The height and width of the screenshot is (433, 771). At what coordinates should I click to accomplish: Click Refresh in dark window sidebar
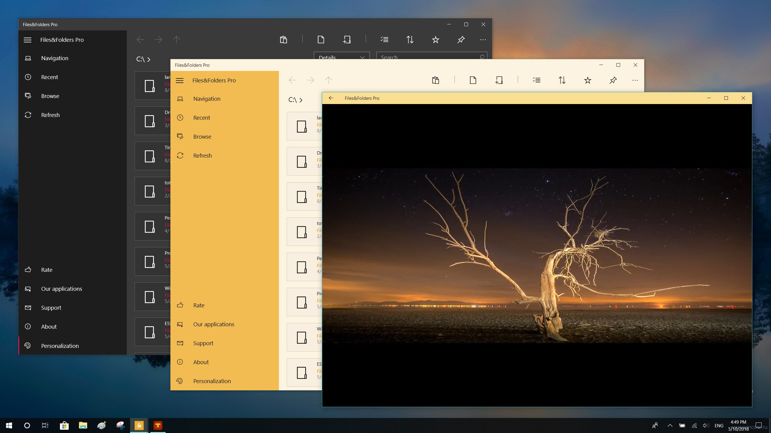(x=73, y=115)
